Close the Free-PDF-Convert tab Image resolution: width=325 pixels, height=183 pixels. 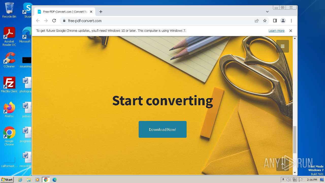pyautogui.click(x=91, y=12)
